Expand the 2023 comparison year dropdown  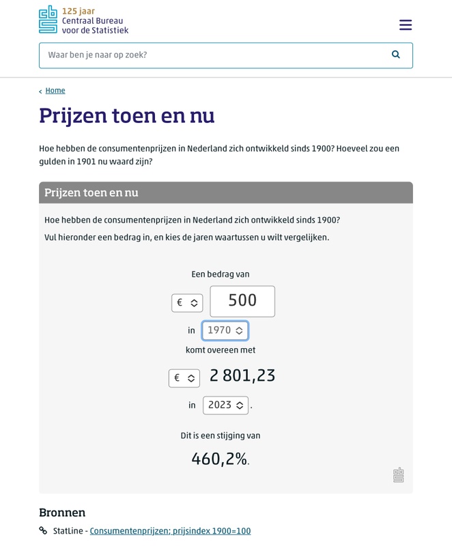tap(225, 405)
